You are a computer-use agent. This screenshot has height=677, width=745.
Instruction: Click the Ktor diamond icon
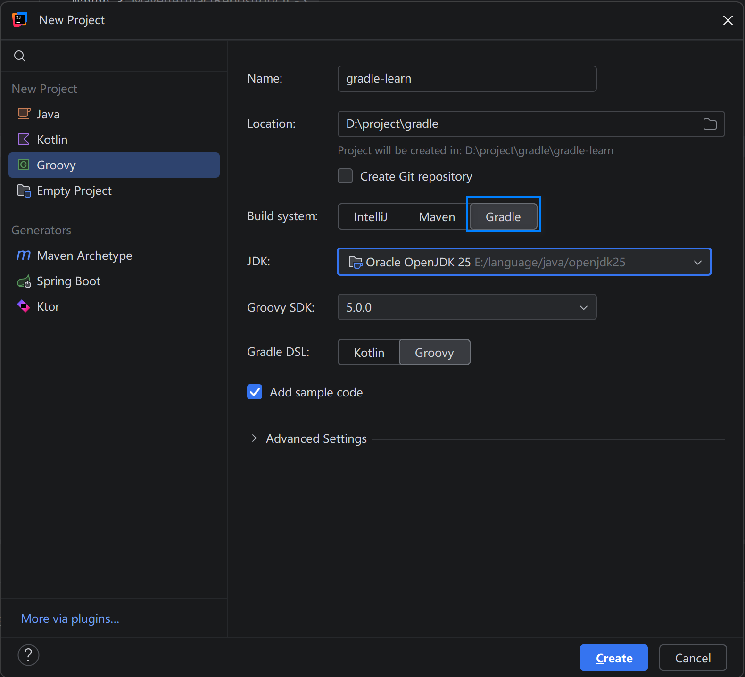tap(24, 306)
